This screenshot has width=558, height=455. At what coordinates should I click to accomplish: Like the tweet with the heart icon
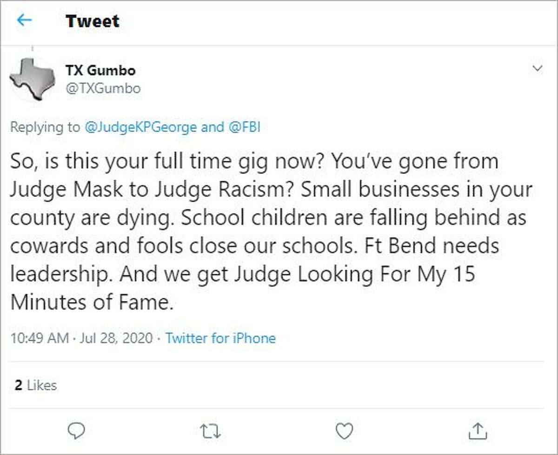344,430
